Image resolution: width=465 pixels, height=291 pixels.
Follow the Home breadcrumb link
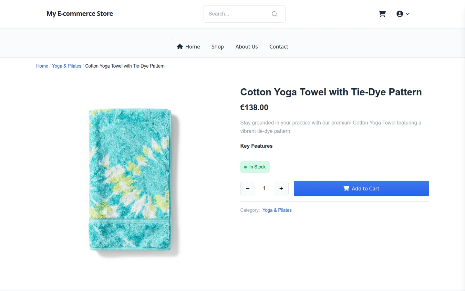pos(42,66)
